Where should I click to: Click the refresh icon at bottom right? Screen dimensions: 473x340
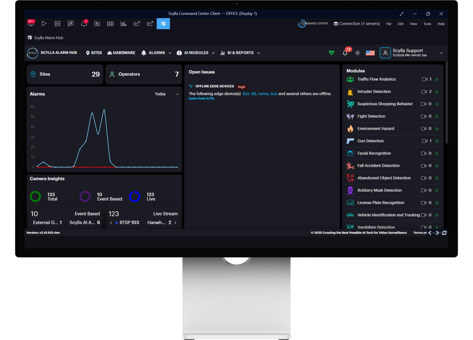tap(444, 233)
